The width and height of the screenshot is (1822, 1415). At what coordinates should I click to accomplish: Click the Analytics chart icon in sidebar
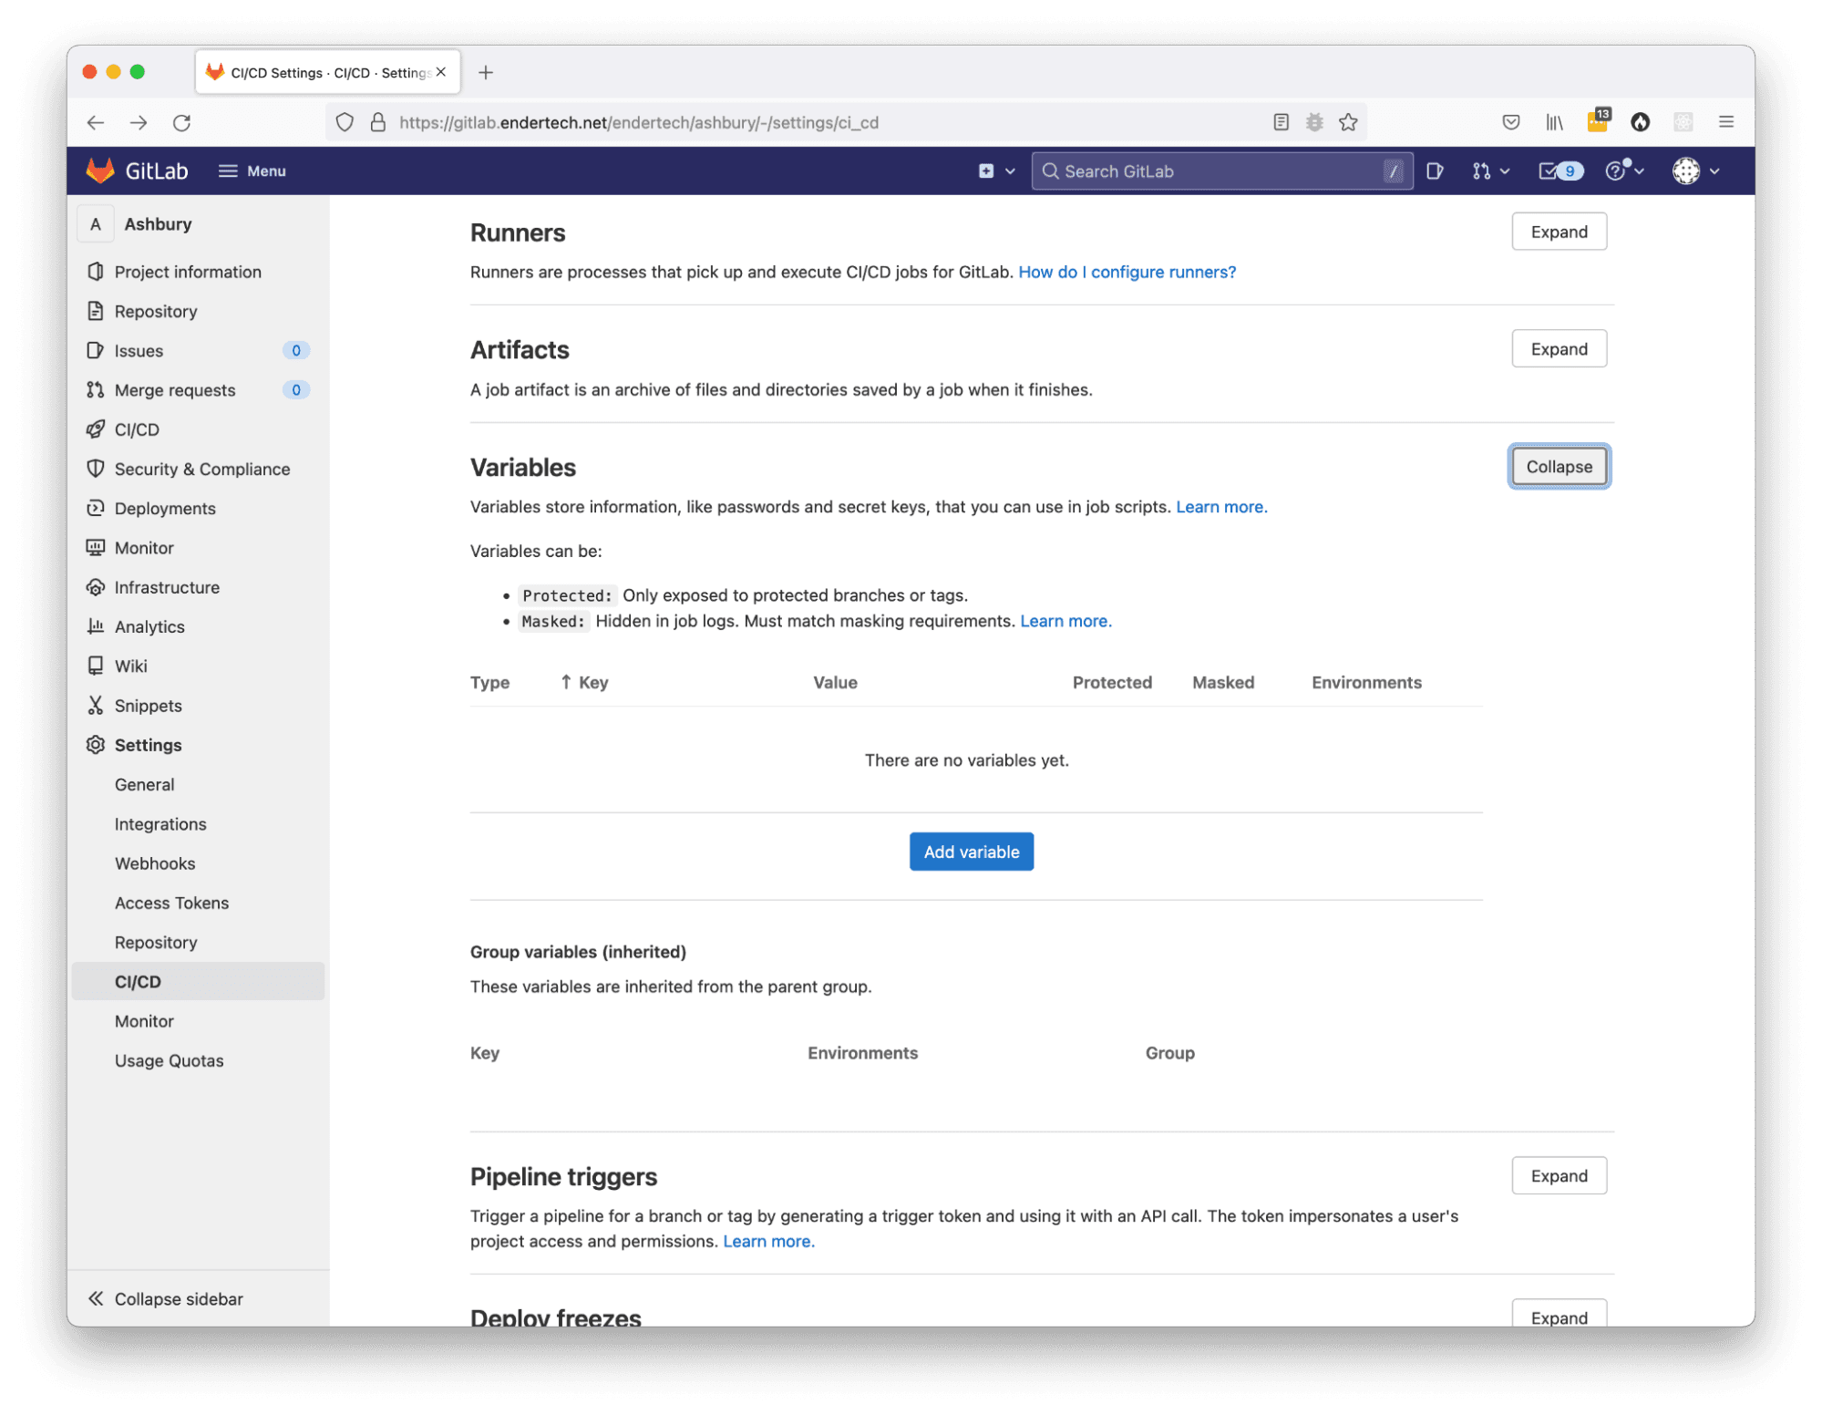[96, 626]
